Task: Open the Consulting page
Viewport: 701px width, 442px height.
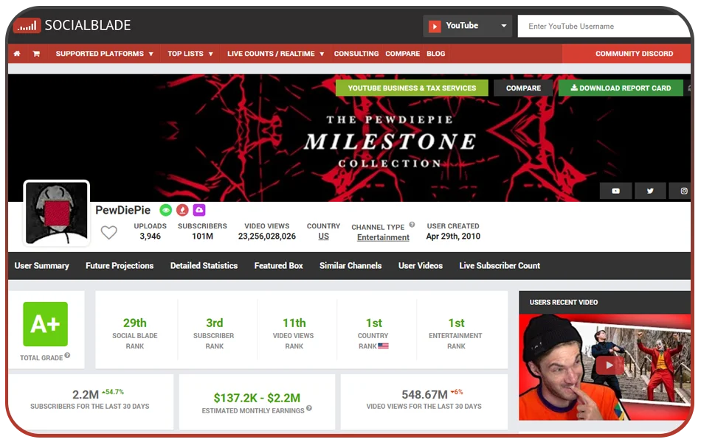Action: pyautogui.click(x=356, y=54)
